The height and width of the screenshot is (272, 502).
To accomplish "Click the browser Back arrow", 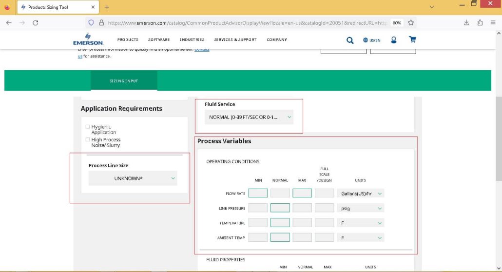I will tap(9, 23).
